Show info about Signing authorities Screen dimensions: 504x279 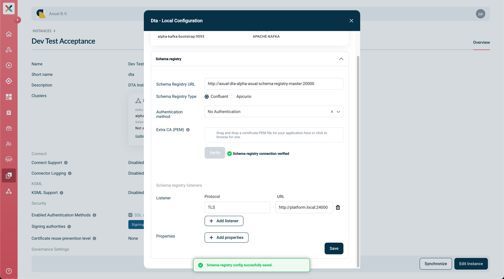69,227
